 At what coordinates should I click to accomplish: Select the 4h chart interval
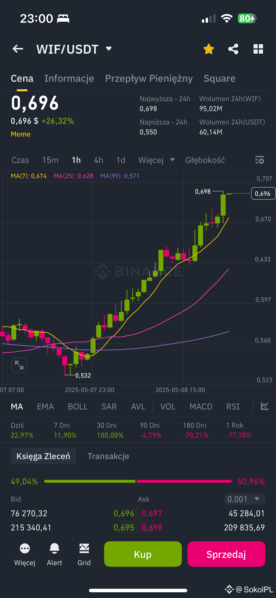coord(99,160)
